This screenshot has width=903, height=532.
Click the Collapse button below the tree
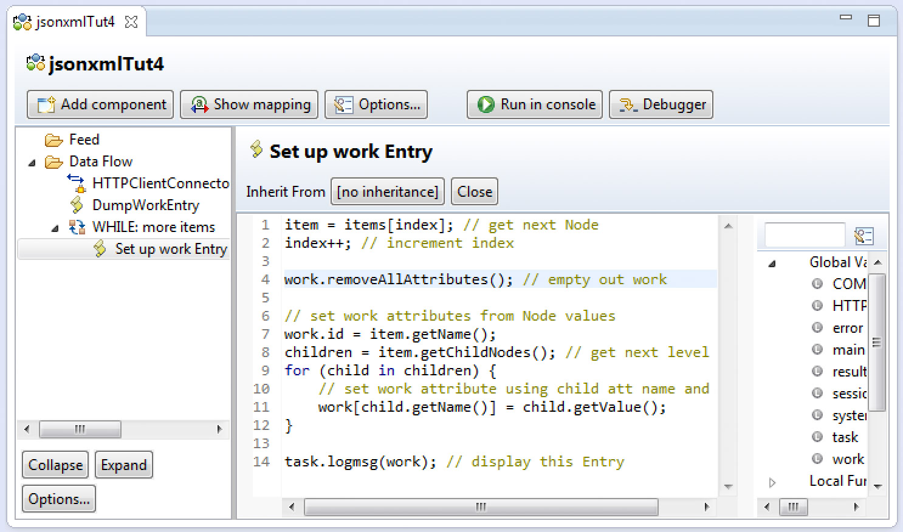point(55,465)
